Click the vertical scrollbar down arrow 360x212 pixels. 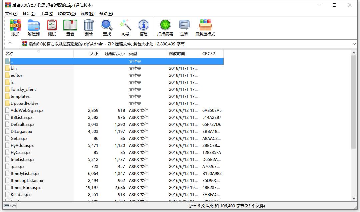click(x=354, y=198)
